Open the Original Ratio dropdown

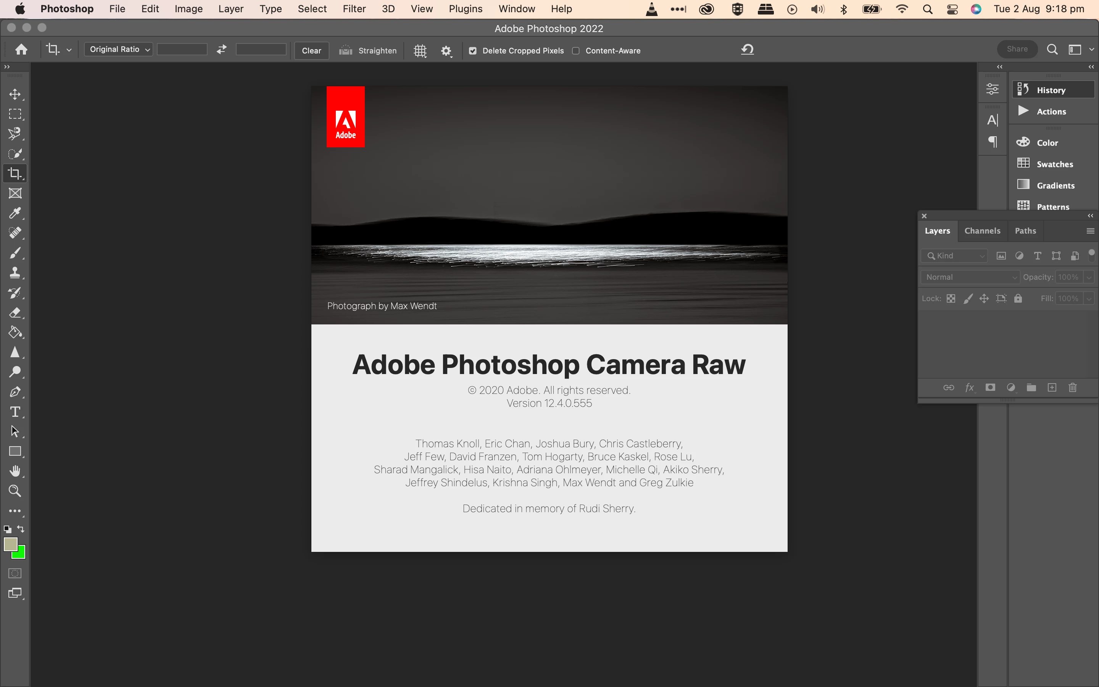coord(119,49)
